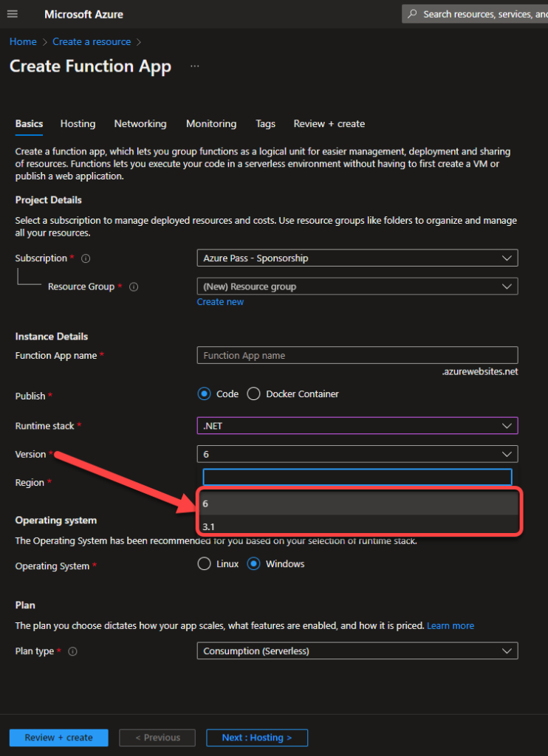Pick version 6 from the list

(x=358, y=504)
